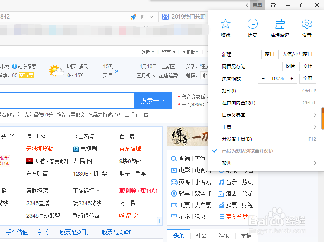Click the magnifier icon beside 查询
This screenshot has height=242, width=324.
click(174, 159)
